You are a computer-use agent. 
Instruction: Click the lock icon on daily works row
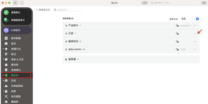[177, 49]
